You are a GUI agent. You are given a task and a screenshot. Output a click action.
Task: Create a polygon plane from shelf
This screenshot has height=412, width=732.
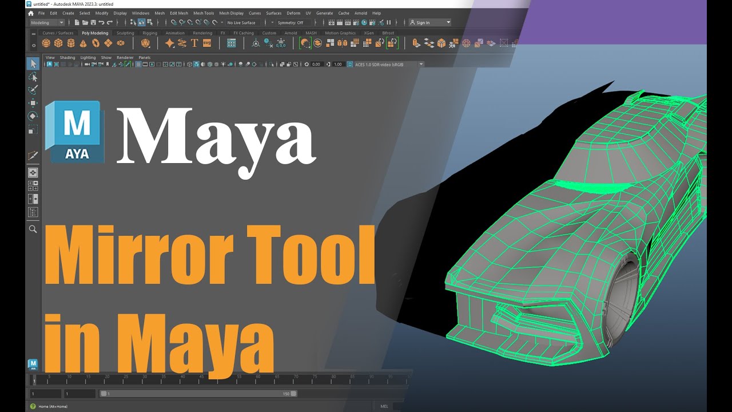click(x=108, y=43)
